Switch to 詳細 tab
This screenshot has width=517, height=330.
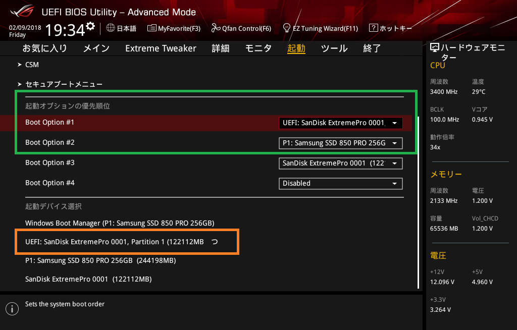[221, 48]
